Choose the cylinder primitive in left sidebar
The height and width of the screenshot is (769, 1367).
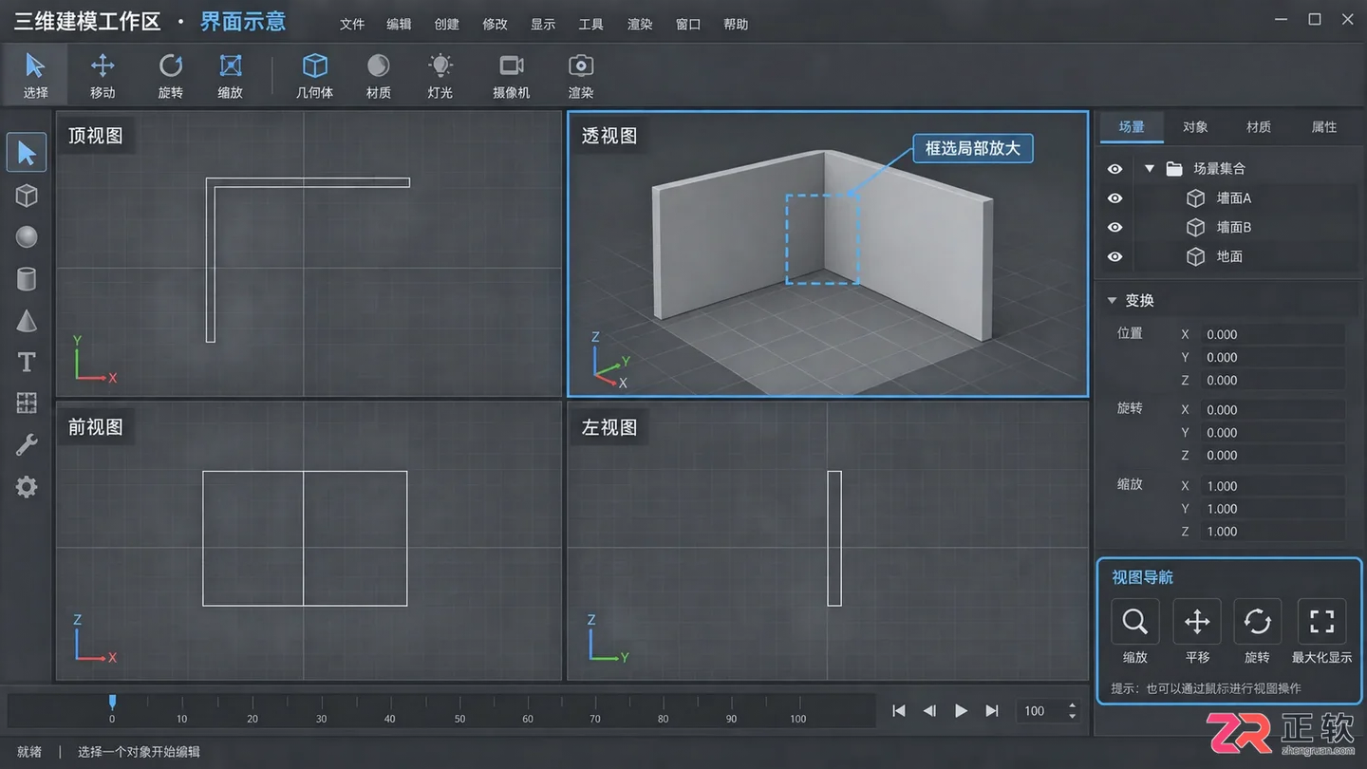click(27, 278)
